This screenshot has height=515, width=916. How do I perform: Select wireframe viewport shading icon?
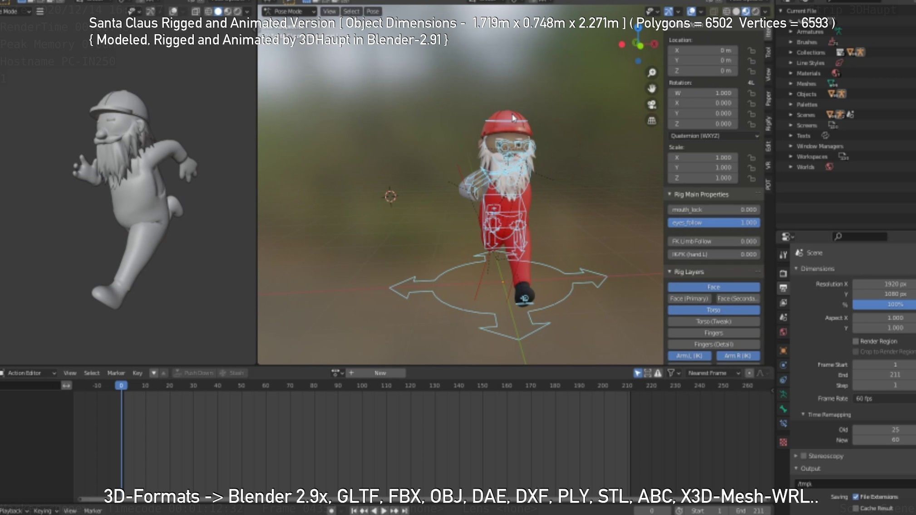click(727, 11)
